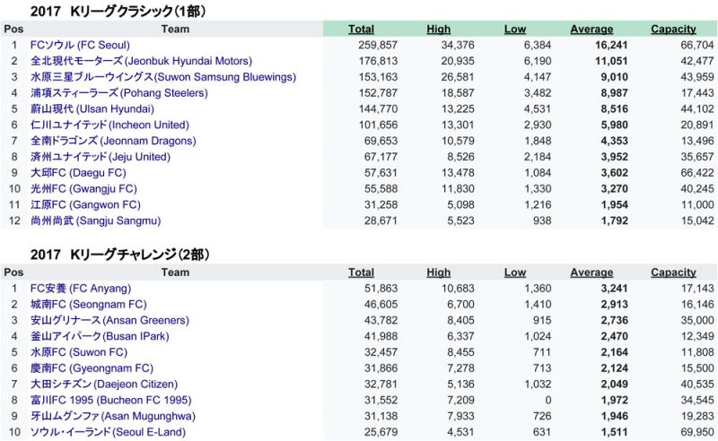The height and width of the screenshot is (441, 718).
Task: Open Daegu FC team link
Action: pyautogui.click(x=78, y=173)
